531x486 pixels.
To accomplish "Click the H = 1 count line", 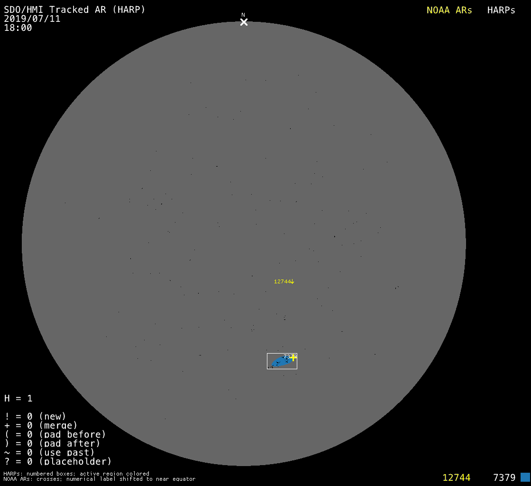I will point(18,398).
